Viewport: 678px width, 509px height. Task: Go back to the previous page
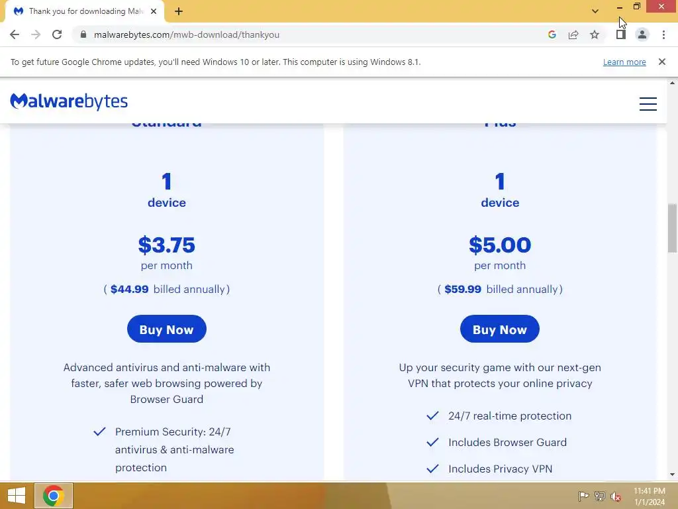[x=15, y=34]
